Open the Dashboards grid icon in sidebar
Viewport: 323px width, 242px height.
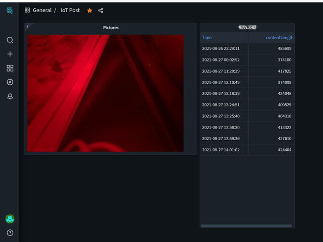(10, 68)
